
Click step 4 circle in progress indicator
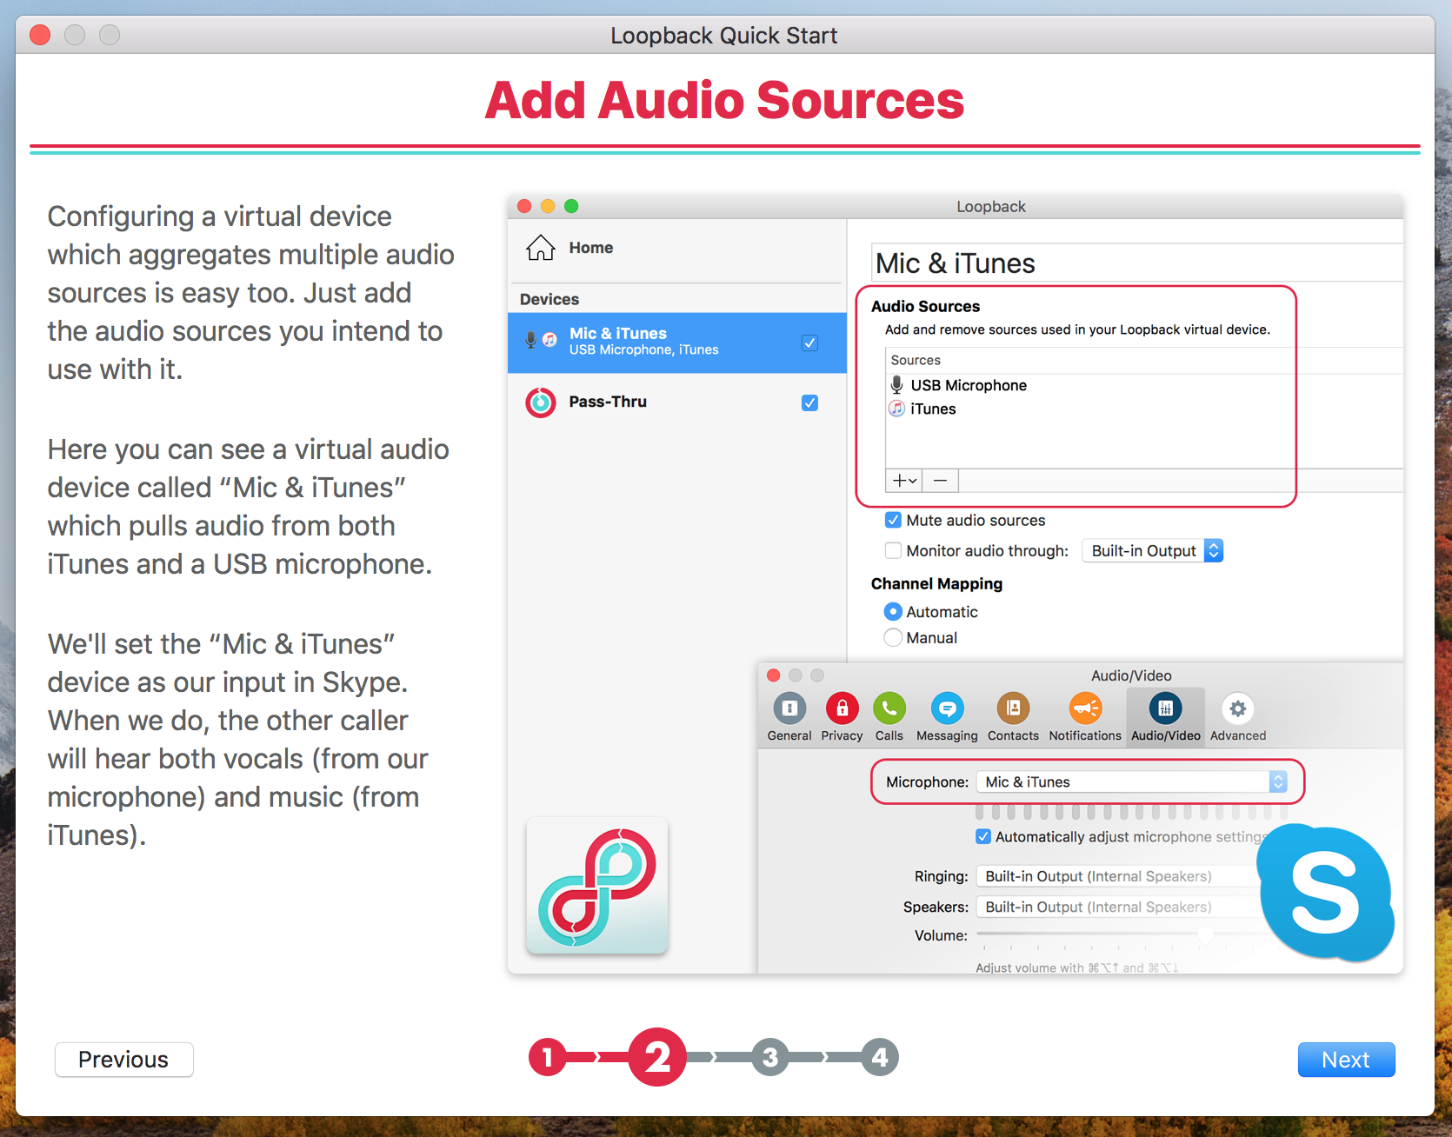pyautogui.click(x=880, y=1057)
